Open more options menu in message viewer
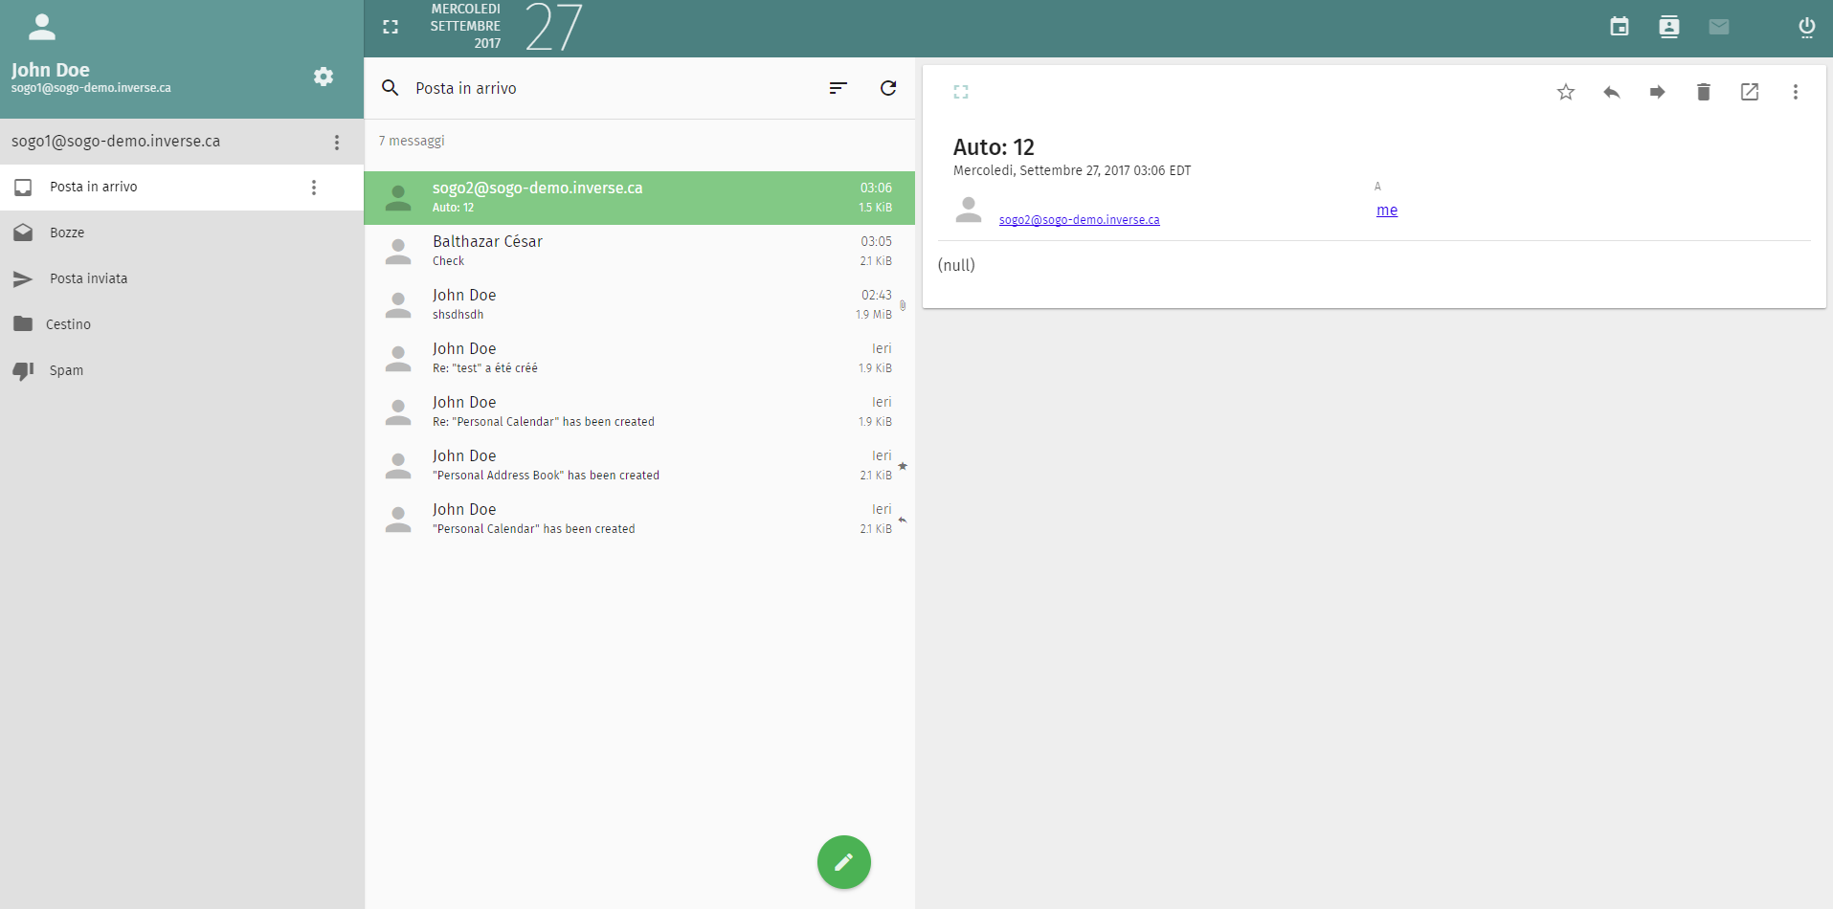The image size is (1833, 909). (1796, 92)
